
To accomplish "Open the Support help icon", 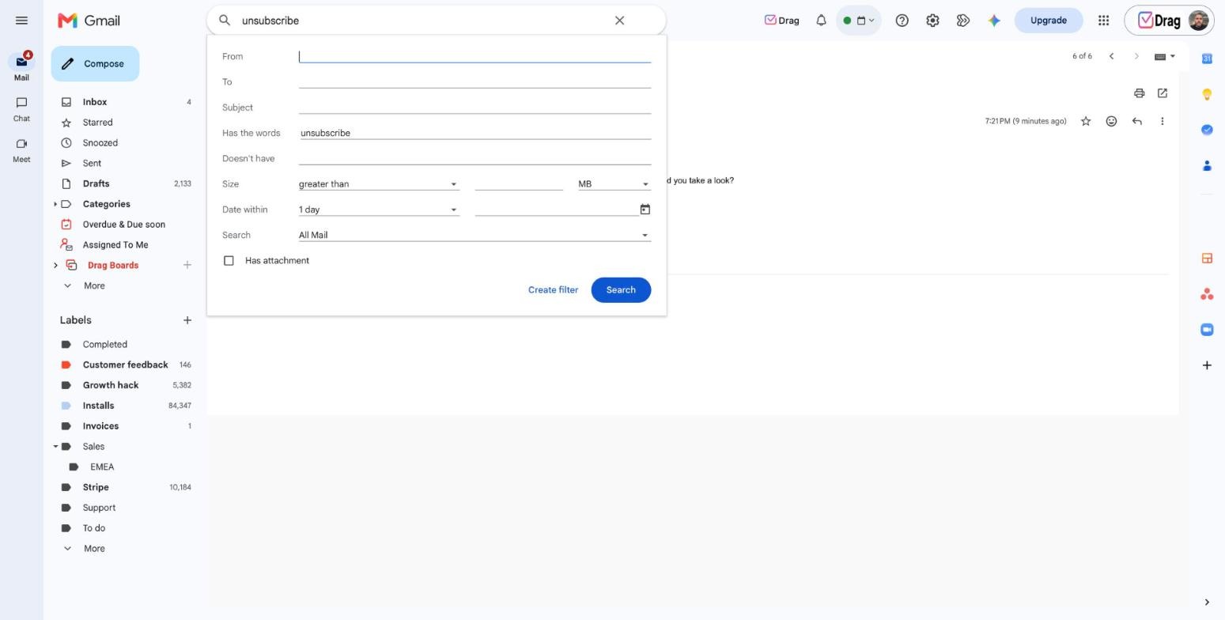I will tap(902, 21).
